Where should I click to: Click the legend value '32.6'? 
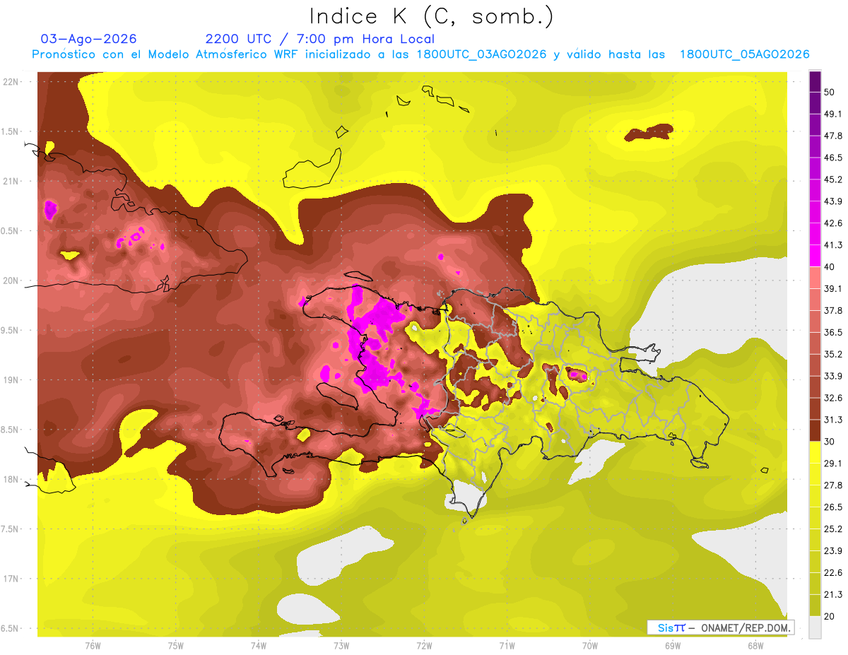pyautogui.click(x=832, y=398)
